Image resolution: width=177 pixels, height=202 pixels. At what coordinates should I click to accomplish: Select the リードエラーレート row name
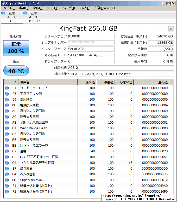tap(34, 88)
